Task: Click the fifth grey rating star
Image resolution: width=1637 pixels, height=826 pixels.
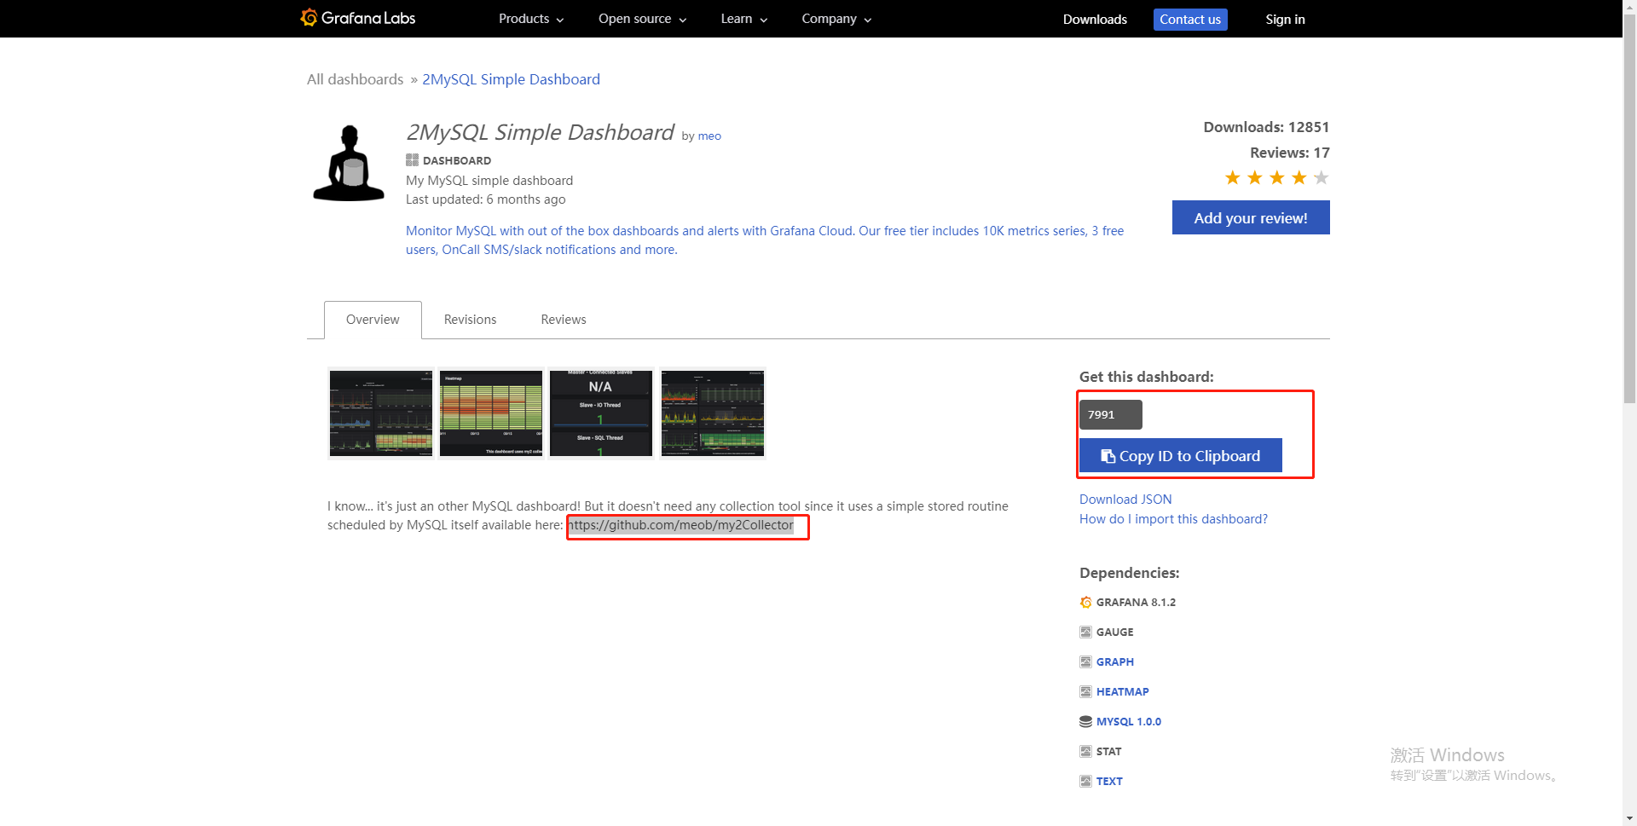Action: click(x=1321, y=177)
